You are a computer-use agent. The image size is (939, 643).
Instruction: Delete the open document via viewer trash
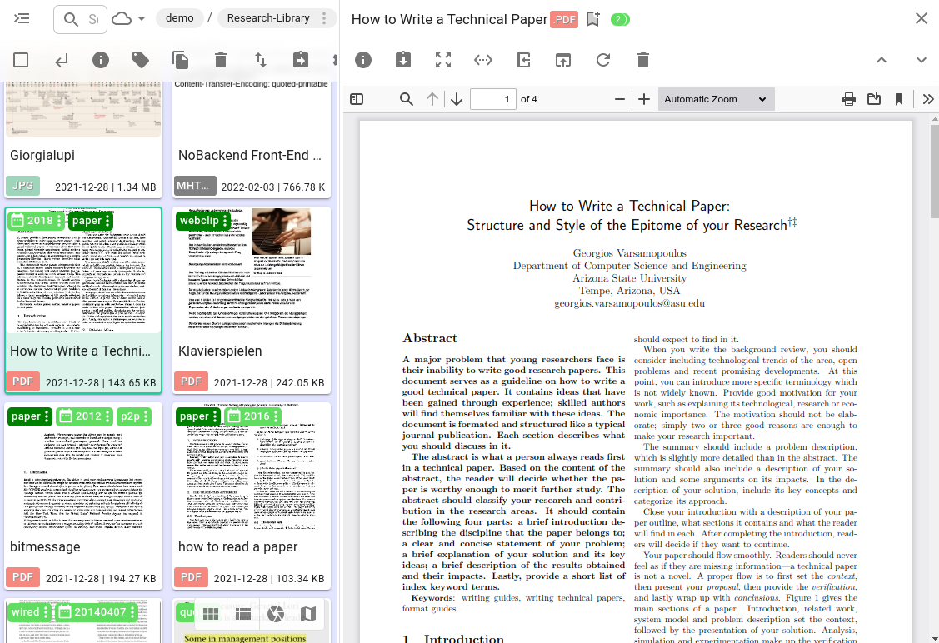[643, 60]
